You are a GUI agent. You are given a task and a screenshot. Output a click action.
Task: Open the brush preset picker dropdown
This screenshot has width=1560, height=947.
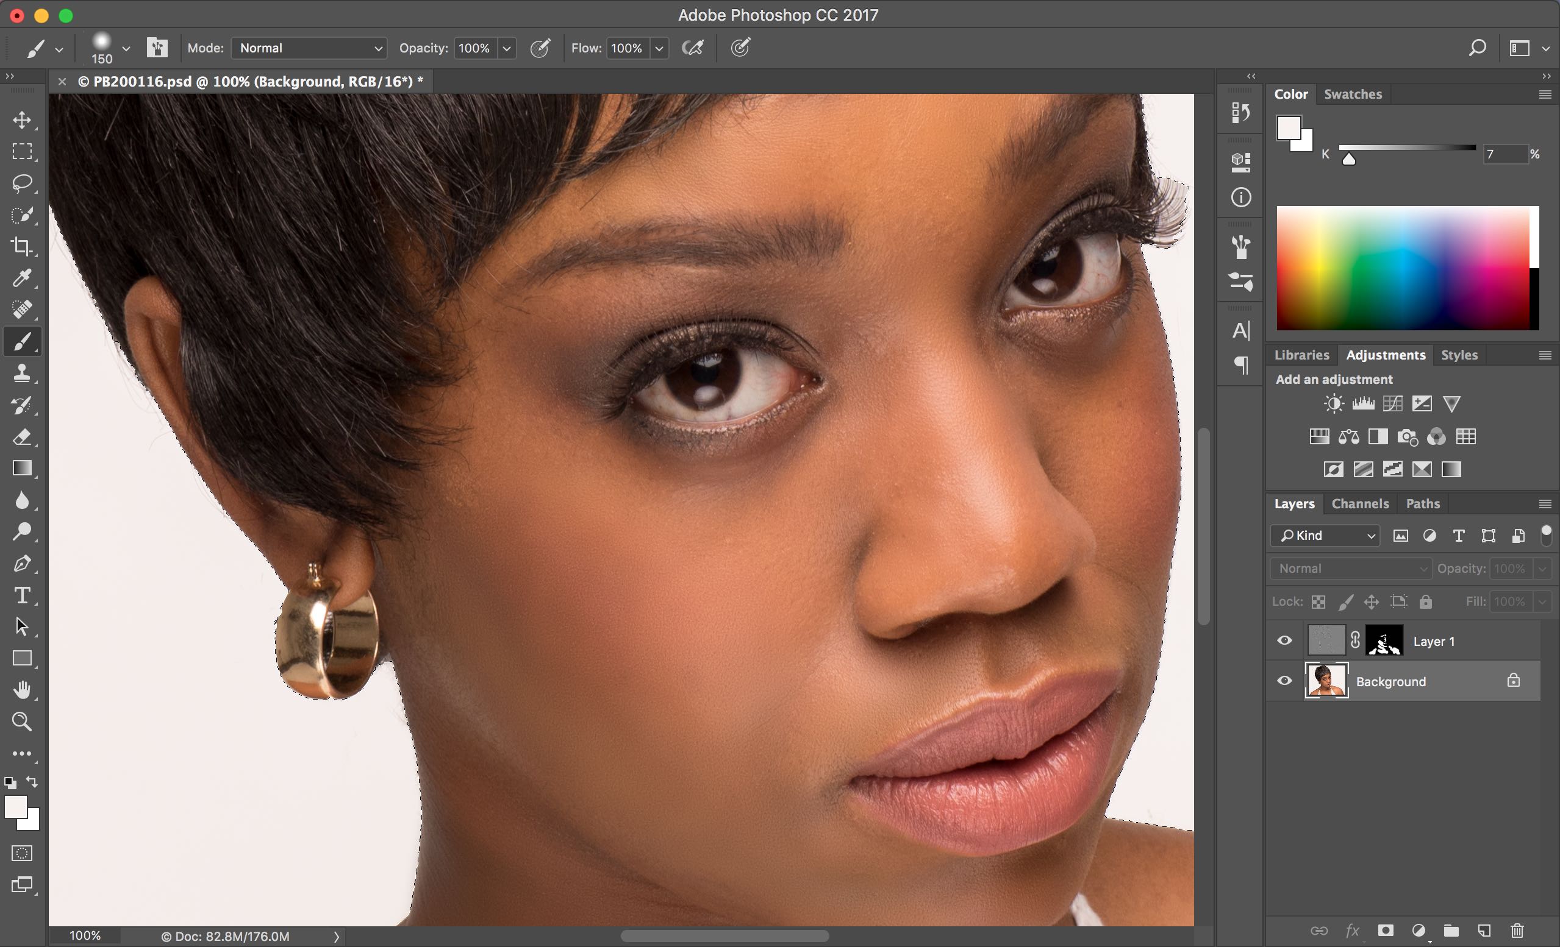[x=126, y=48]
